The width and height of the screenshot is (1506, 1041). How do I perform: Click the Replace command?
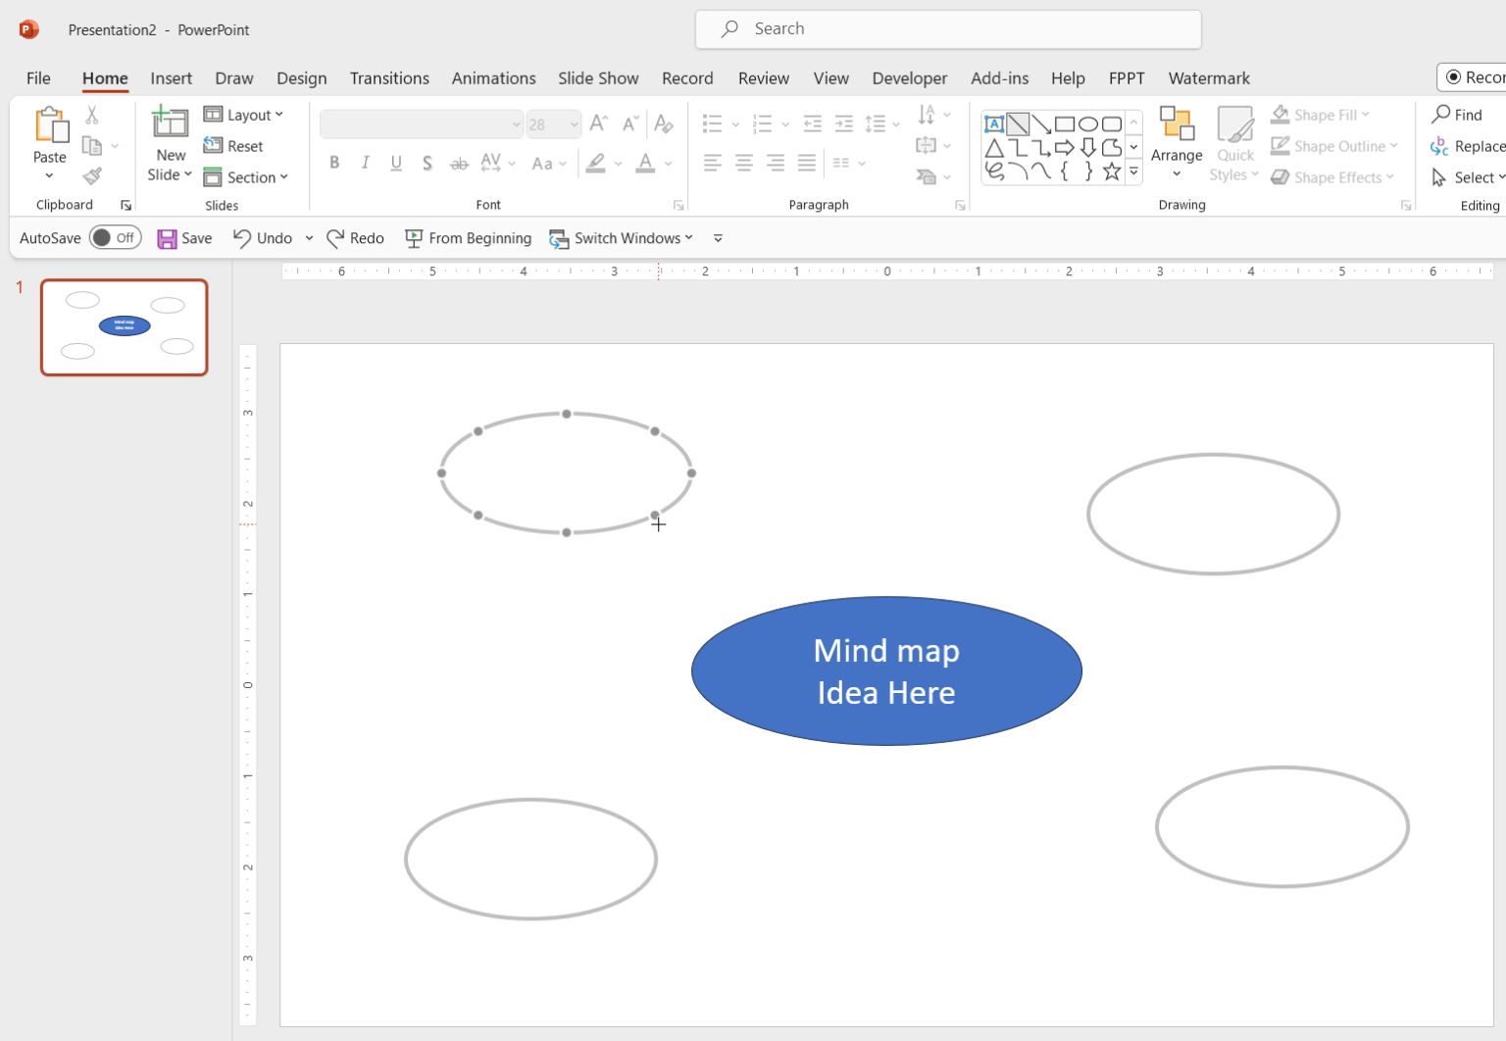pyautogui.click(x=1467, y=145)
